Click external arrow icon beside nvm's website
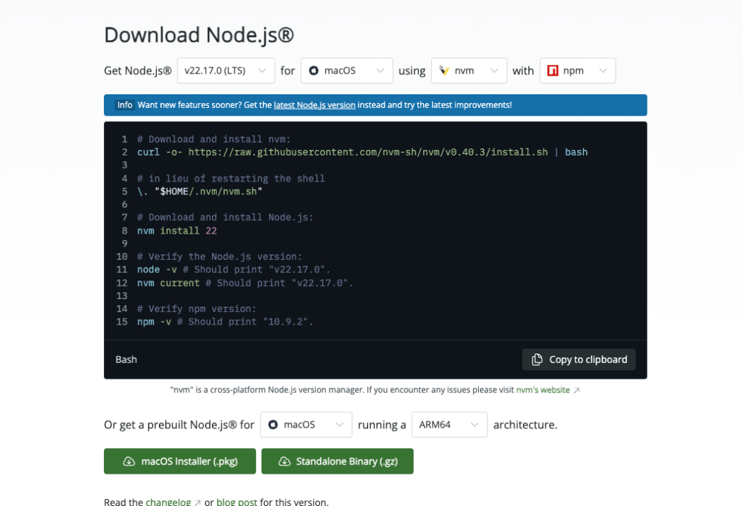 pos(577,390)
